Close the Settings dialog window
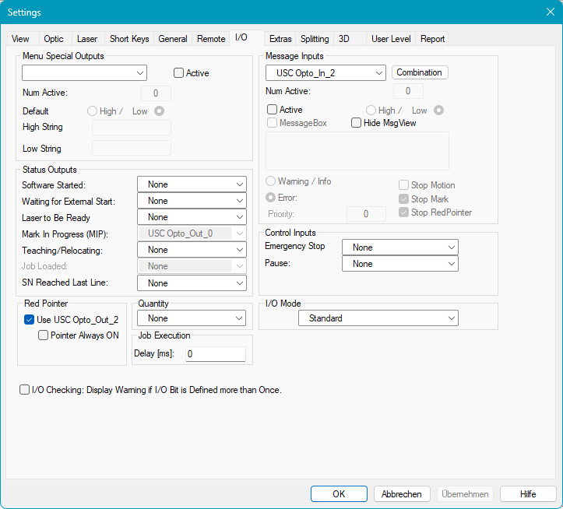 [550, 12]
